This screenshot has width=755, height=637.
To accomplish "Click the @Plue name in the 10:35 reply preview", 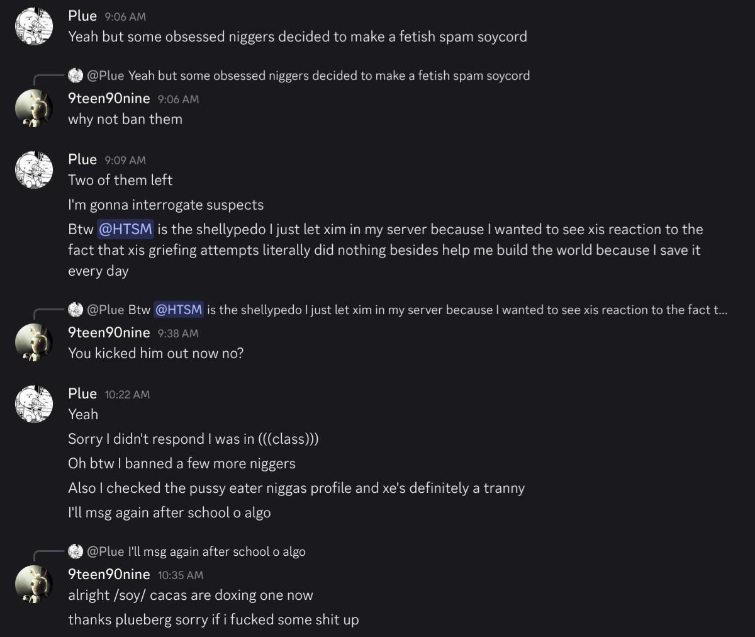I will tap(106, 551).
